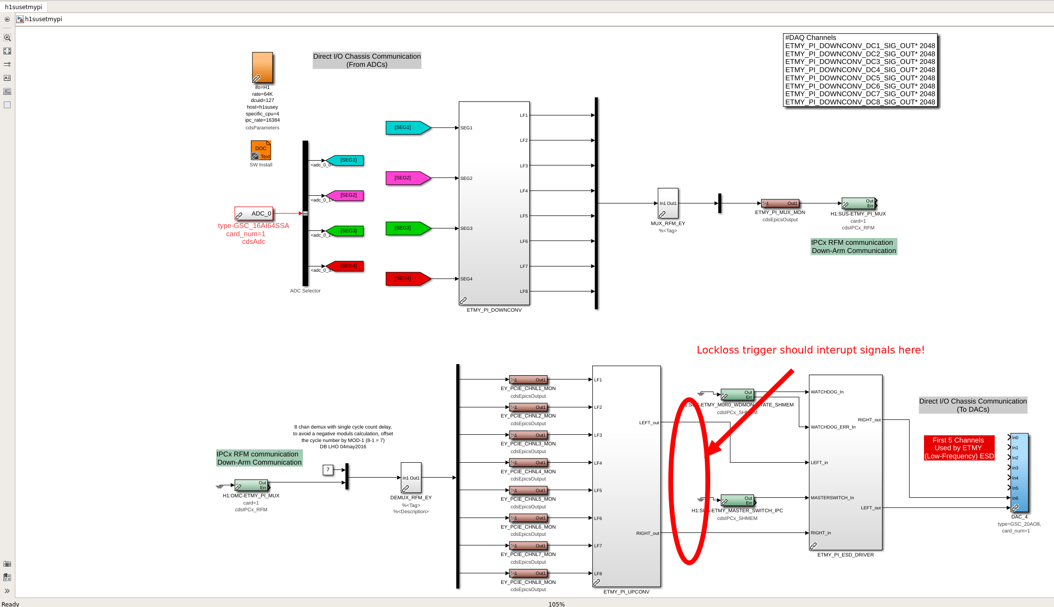
Task: Click h1susetmypi in the breadcrumb bar
Action: click(43, 19)
